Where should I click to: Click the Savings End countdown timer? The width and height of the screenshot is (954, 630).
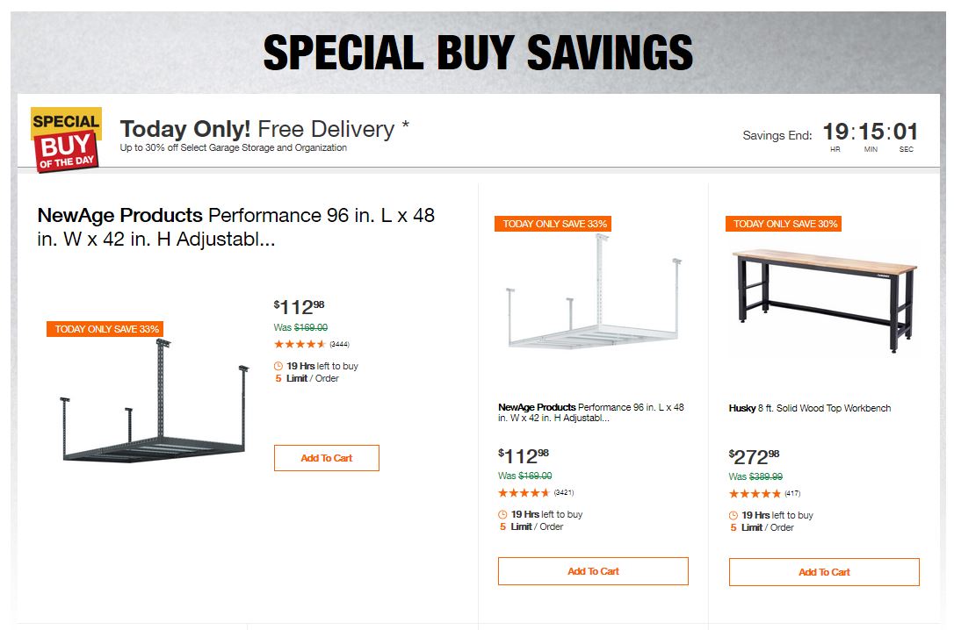click(870, 133)
